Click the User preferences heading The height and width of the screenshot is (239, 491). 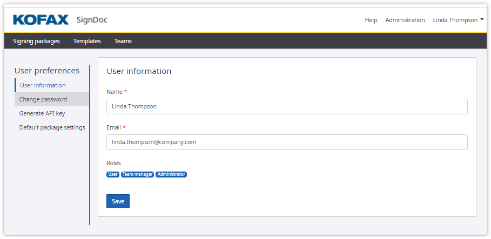46,71
